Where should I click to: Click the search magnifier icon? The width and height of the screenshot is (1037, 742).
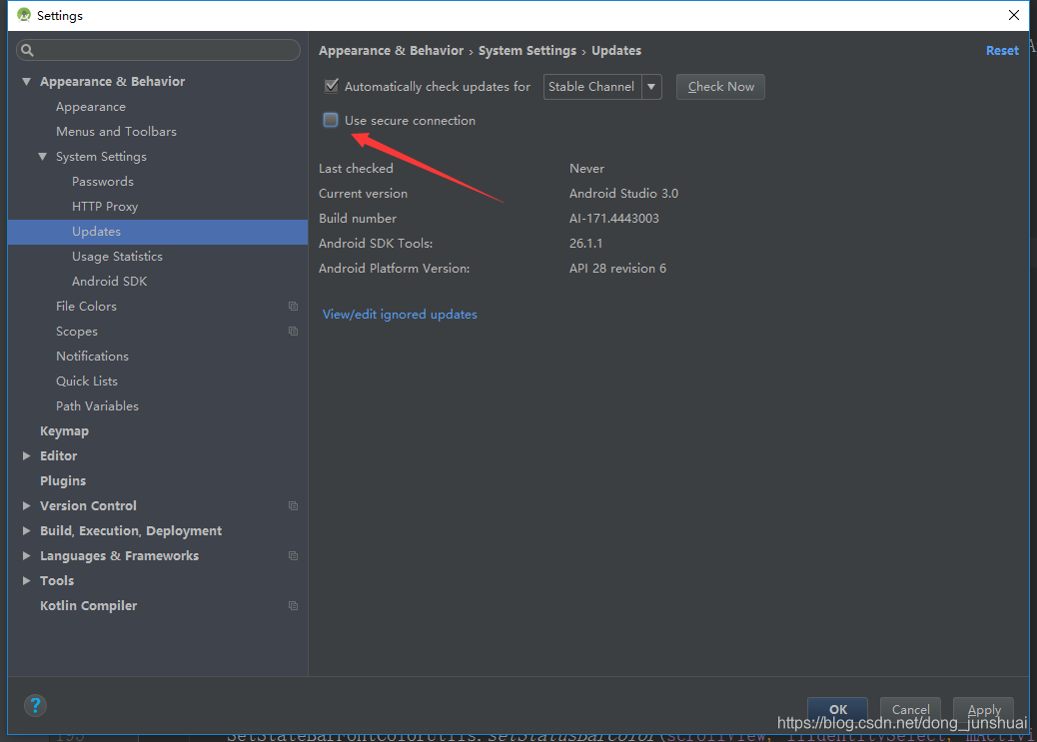[27, 50]
